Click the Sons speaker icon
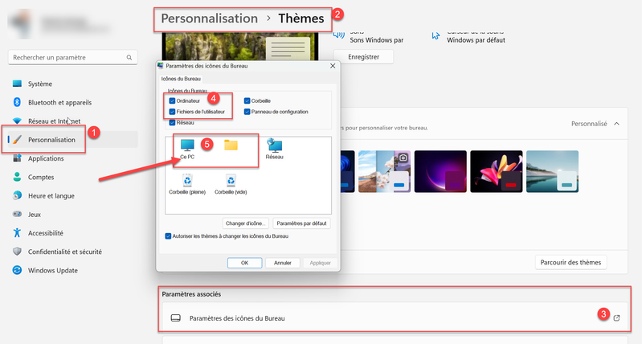The image size is (642, 344). click(x=338, y=35)
